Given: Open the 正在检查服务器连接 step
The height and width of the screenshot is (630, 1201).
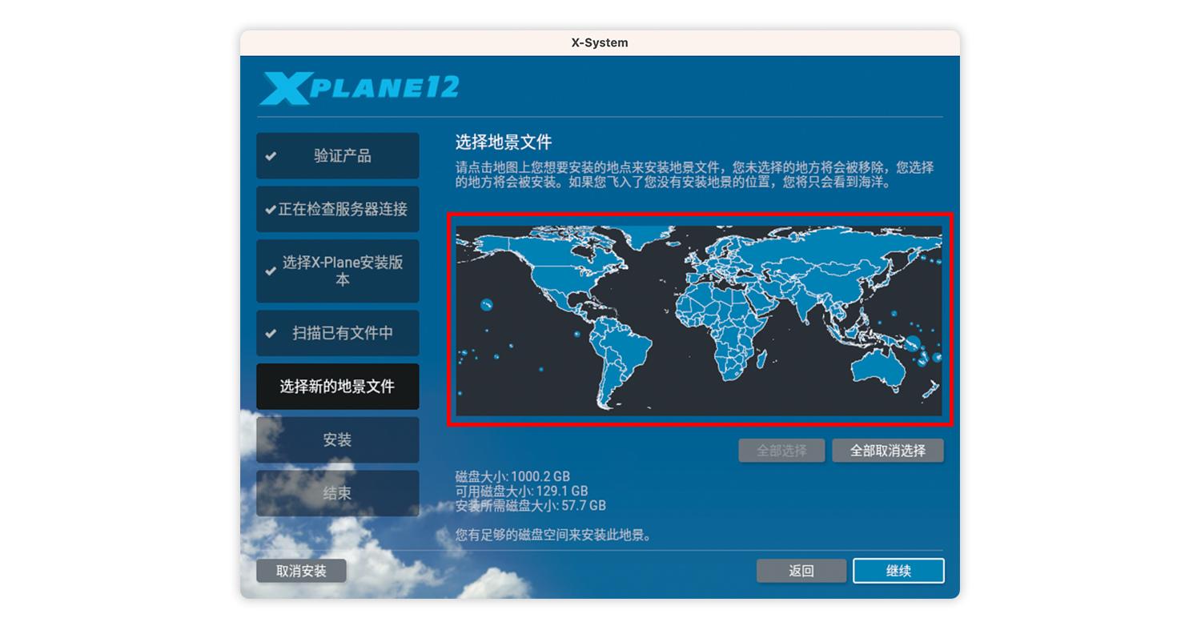Looking at the screenshot, I should tap(338, 210).
